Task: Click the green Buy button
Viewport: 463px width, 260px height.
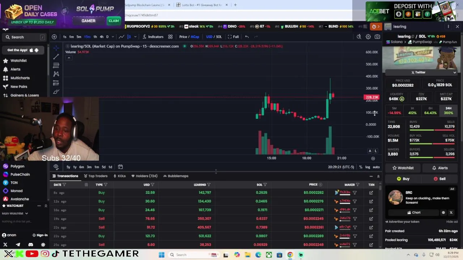Action: point(403,179)
